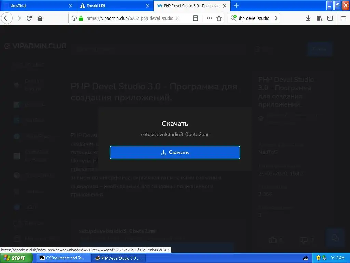Open the downloads panel
The height and width of the screenshot is (263, 350).
pos(308,18)
